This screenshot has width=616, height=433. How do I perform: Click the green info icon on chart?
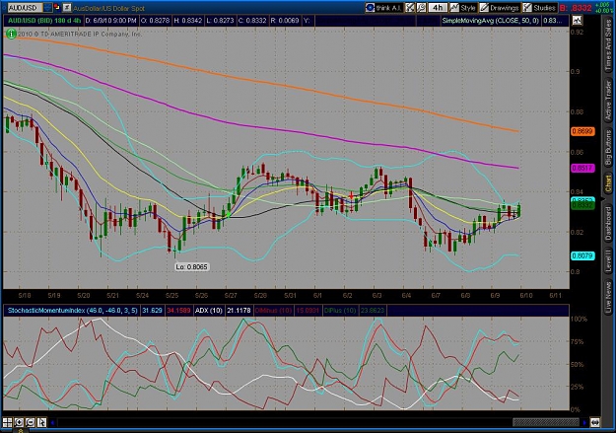pos(11,35)
